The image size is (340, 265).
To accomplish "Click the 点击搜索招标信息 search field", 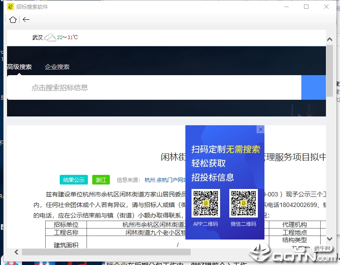I will click(x=154, y=87).
